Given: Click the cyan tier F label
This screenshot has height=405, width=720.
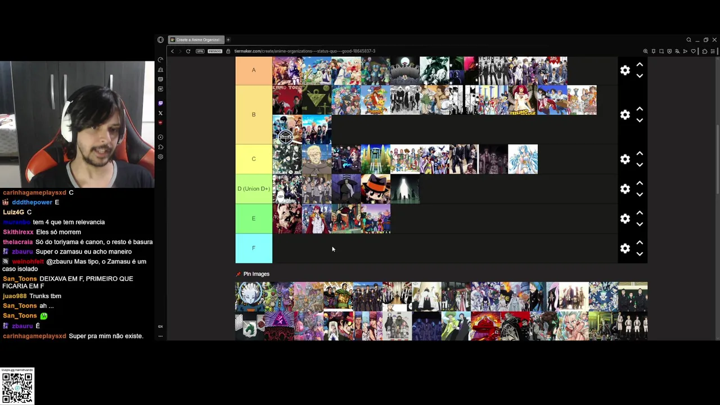Looking at the screenshot, I should (254, 248).
